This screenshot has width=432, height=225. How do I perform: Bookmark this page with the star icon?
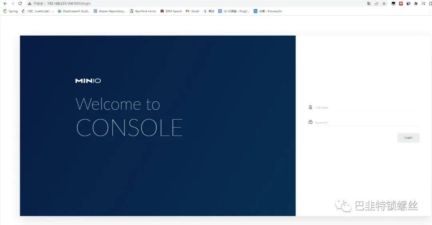point(384,4)
